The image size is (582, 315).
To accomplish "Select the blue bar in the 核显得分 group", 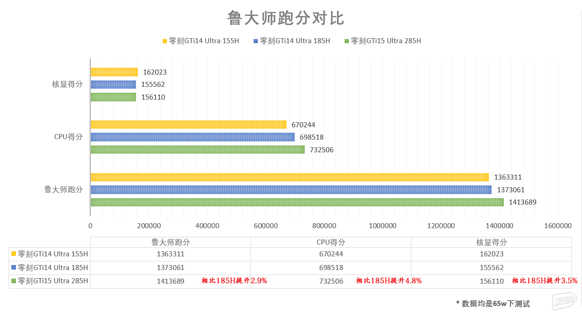I will click(x=113, y=85).
